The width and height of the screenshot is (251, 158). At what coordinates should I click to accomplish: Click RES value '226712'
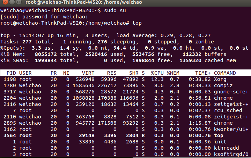[107, 85]
